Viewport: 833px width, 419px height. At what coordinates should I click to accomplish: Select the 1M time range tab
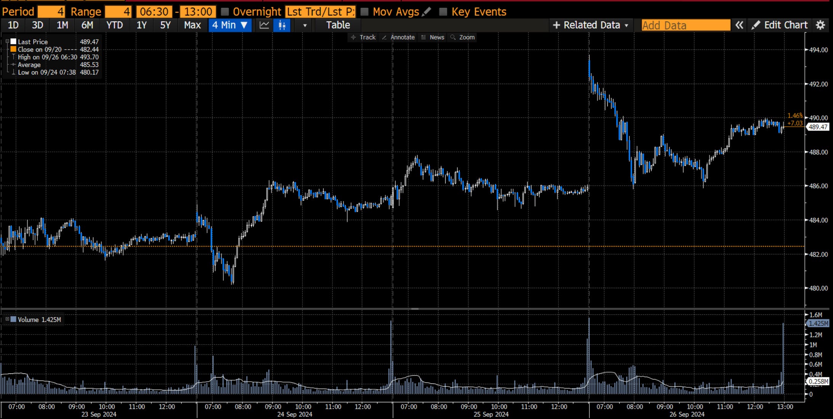[x=62, y=25]
